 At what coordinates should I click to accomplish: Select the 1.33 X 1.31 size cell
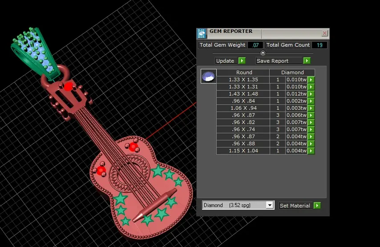(243, 87)
